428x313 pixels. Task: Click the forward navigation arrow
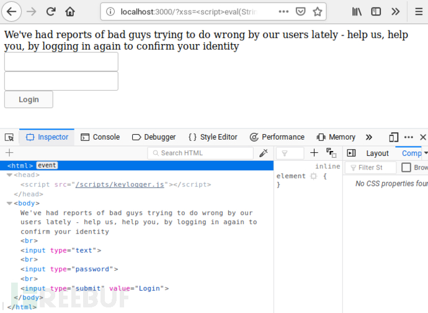coord(32,11)
